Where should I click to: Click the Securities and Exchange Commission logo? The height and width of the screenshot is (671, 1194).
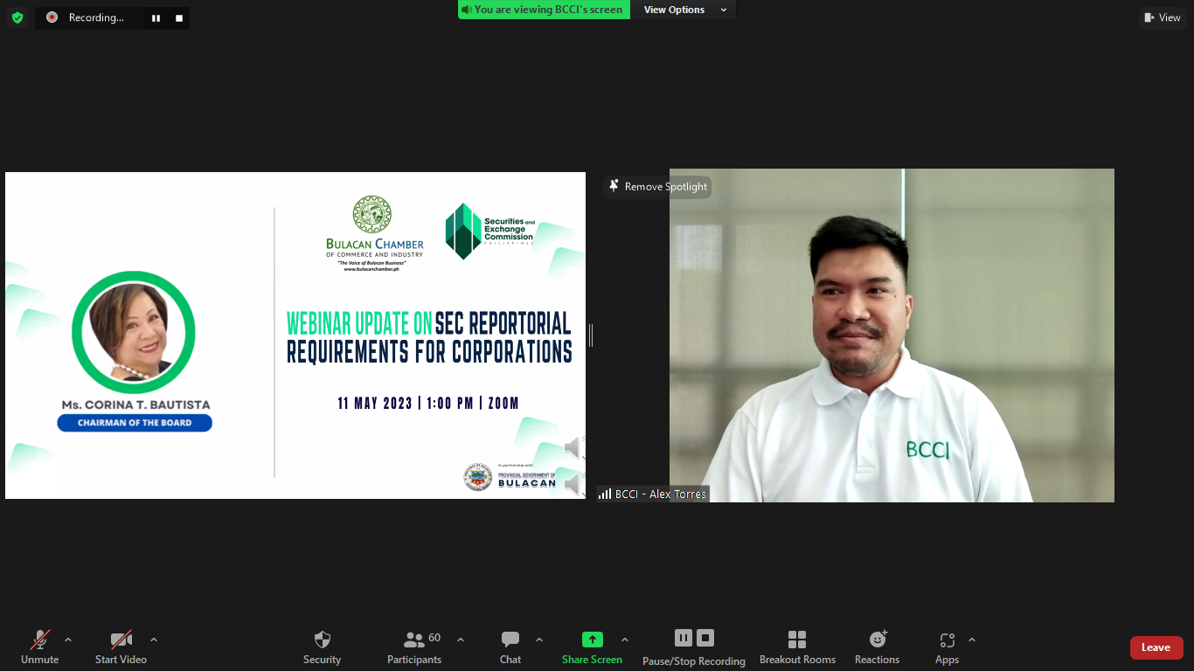489,231
